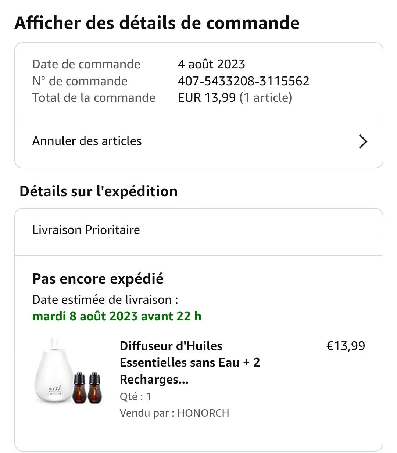
Task: Click the Afficher des détails de commande heading
Action: [x=157, y=23]
